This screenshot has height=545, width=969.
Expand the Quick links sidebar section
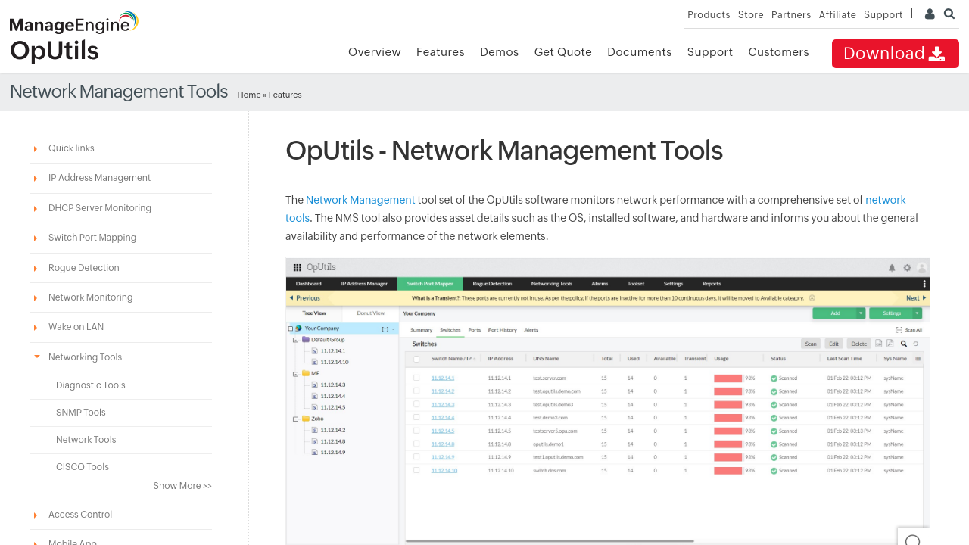click(x=71, y=148)
